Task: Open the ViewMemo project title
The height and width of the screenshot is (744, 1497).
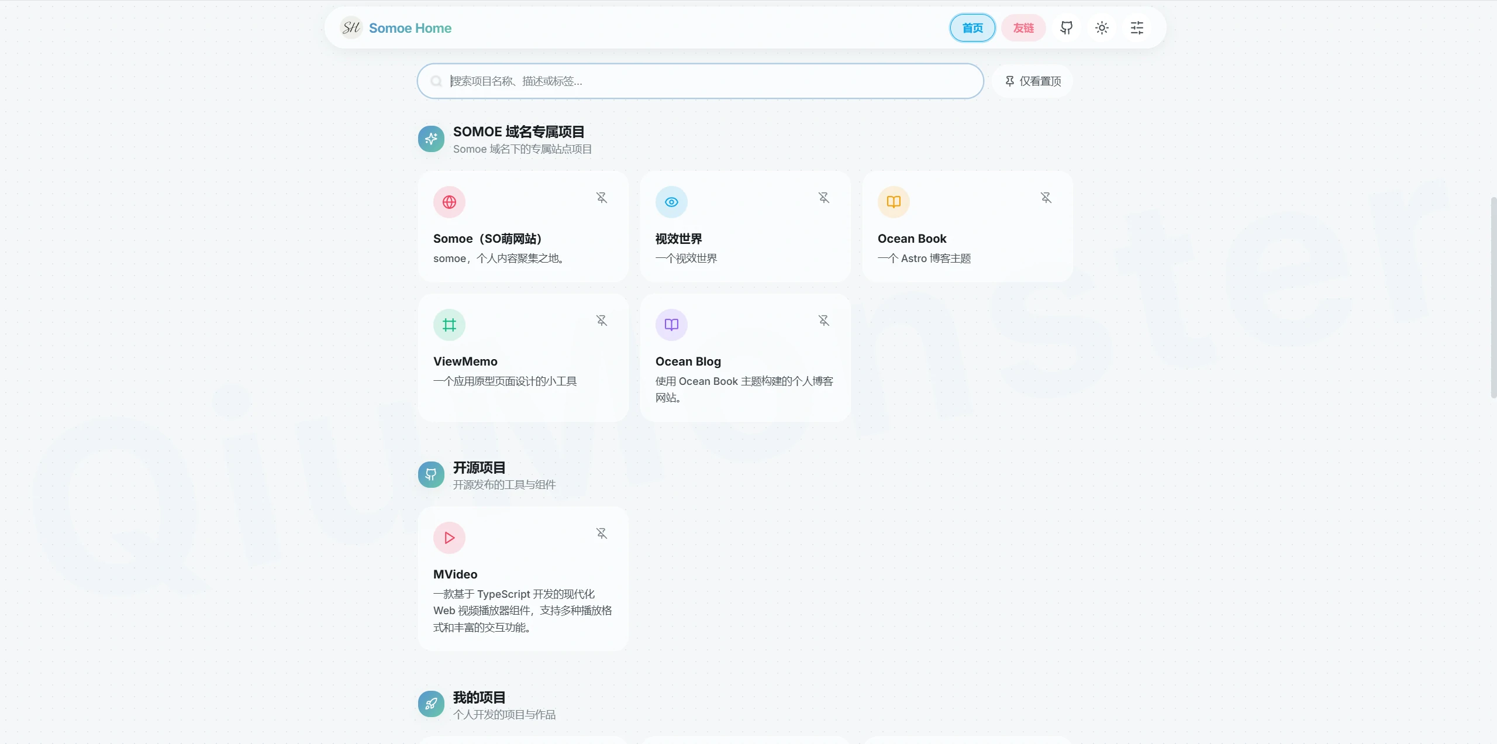Action: pyautogui.click(x=465, y=361)
